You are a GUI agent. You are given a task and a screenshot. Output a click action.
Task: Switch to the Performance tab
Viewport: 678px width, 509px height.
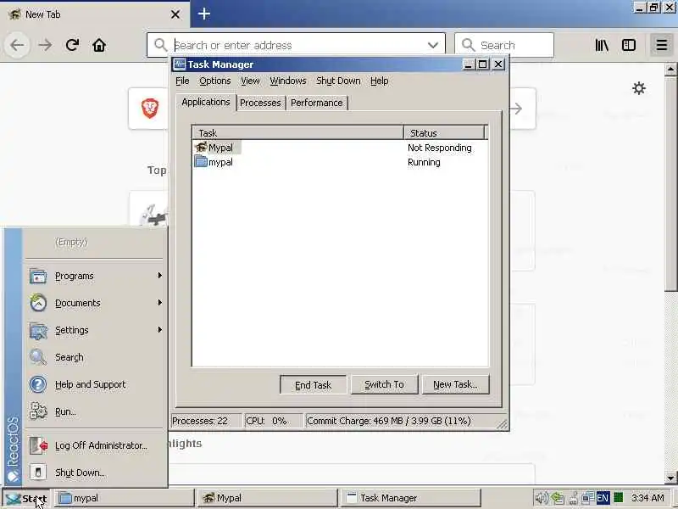[316, 103]
